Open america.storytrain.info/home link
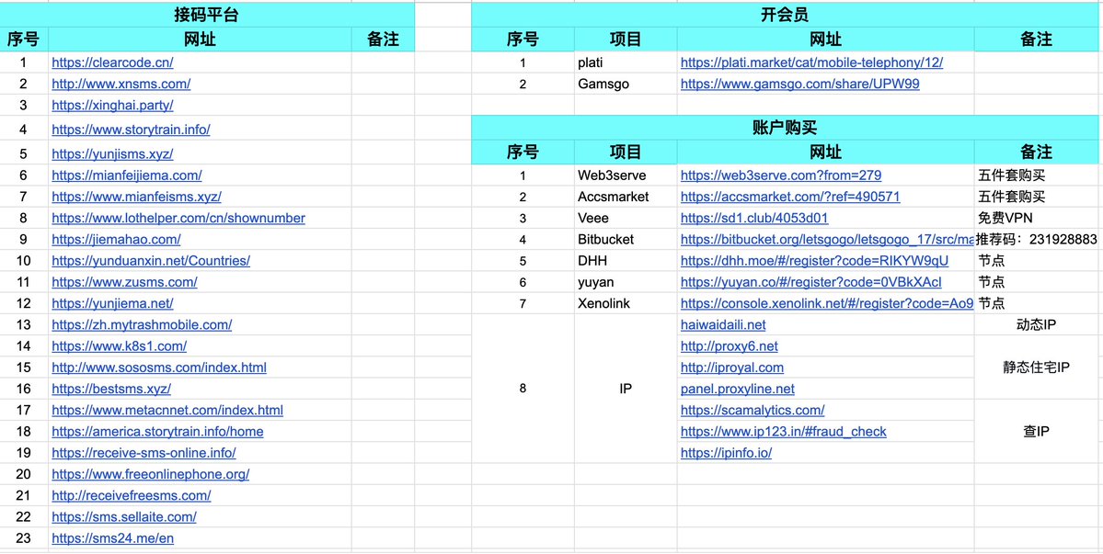 [157, 431]
